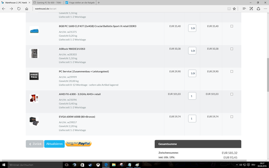Switch to Gaming PC für 600 tab
The width and height of the screenshot is (269, 168).
pyautogui.click(x=48, y=3)
